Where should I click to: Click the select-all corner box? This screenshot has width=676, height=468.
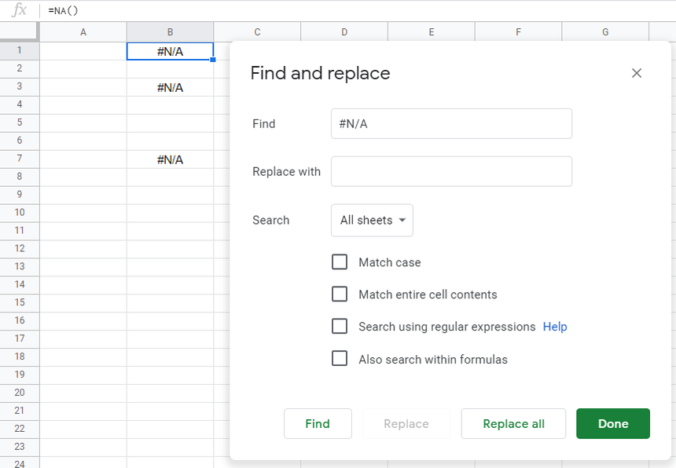(x=19, y=31)
